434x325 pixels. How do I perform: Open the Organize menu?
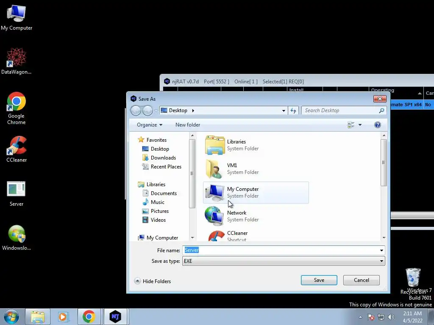150,125
